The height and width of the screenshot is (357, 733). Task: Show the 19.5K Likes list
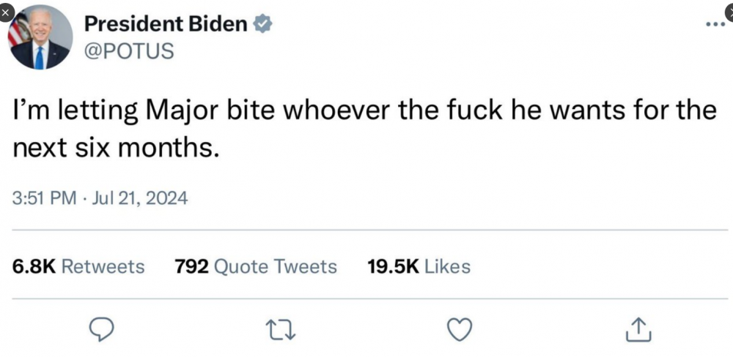coord(418,267)
